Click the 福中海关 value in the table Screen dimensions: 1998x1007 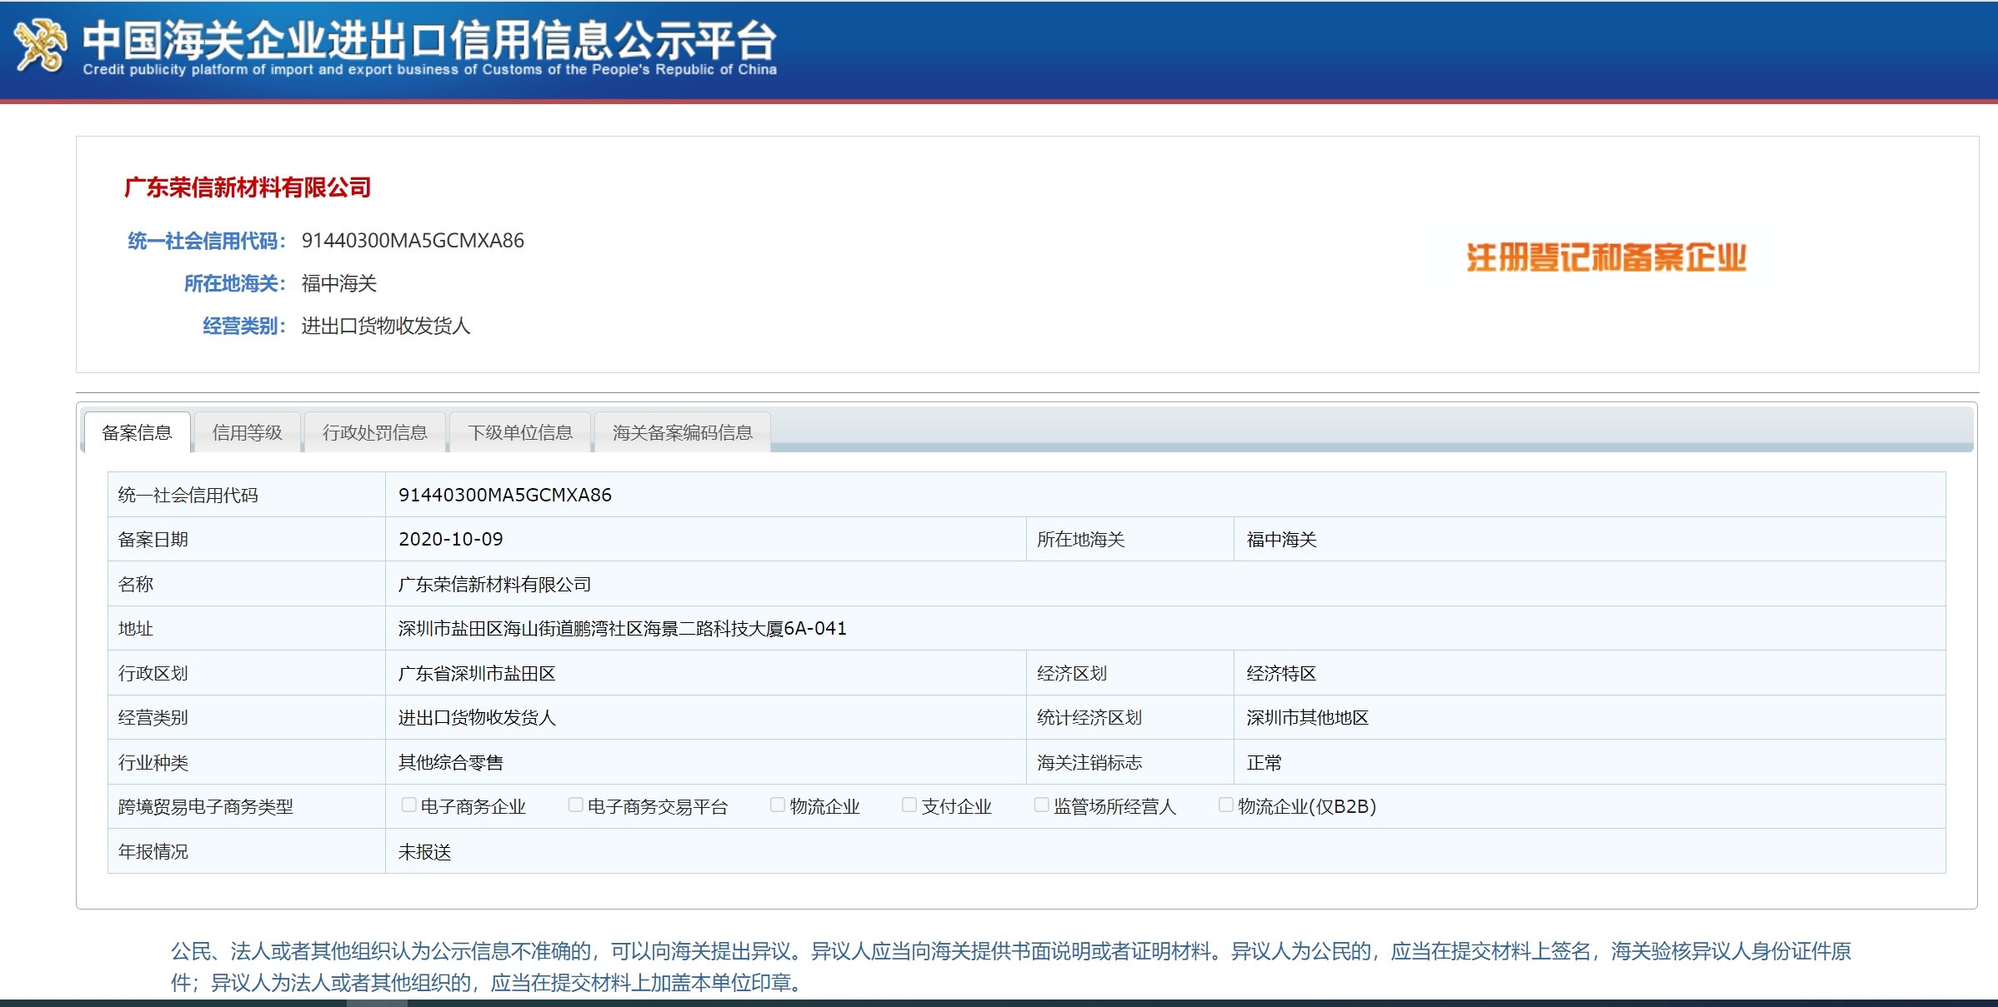[x=1281, y=539]
